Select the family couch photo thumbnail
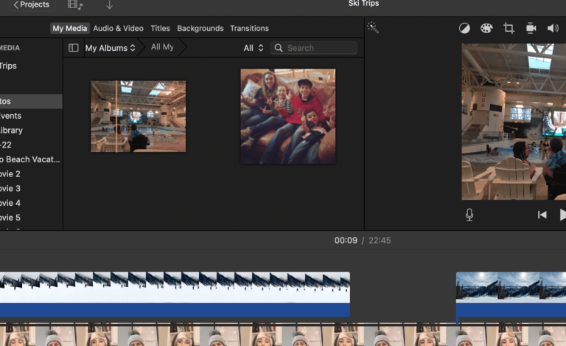This screenshot has height=346, width=566. (287, 116)
